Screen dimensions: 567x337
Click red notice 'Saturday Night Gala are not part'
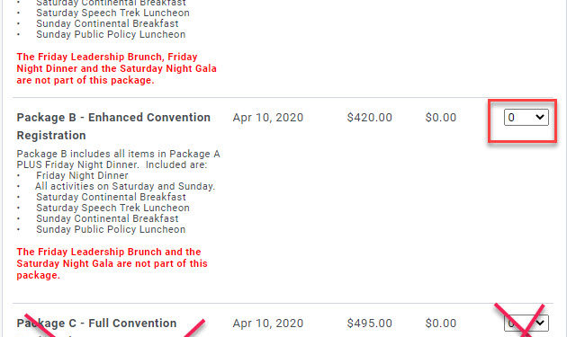click(112, 263)
